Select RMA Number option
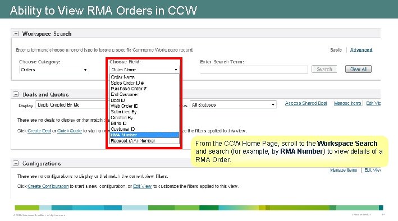Image resolution: width=398 pixels, height=221 pixels. pyautogui.click(x=144, y=135)
